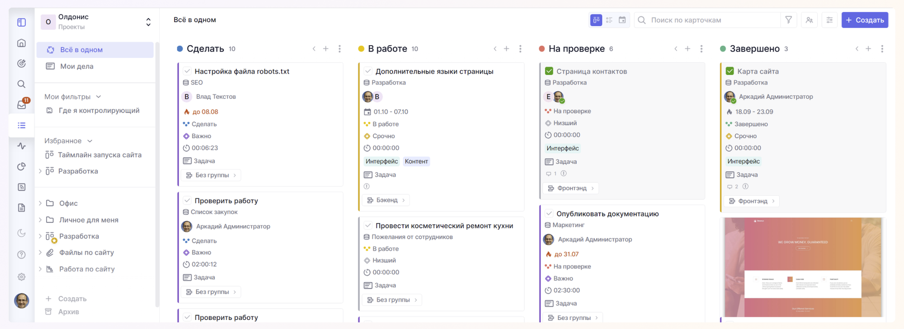
Task: Open the Олдонис workspace switcher
Action: click(x=148, y=22)
